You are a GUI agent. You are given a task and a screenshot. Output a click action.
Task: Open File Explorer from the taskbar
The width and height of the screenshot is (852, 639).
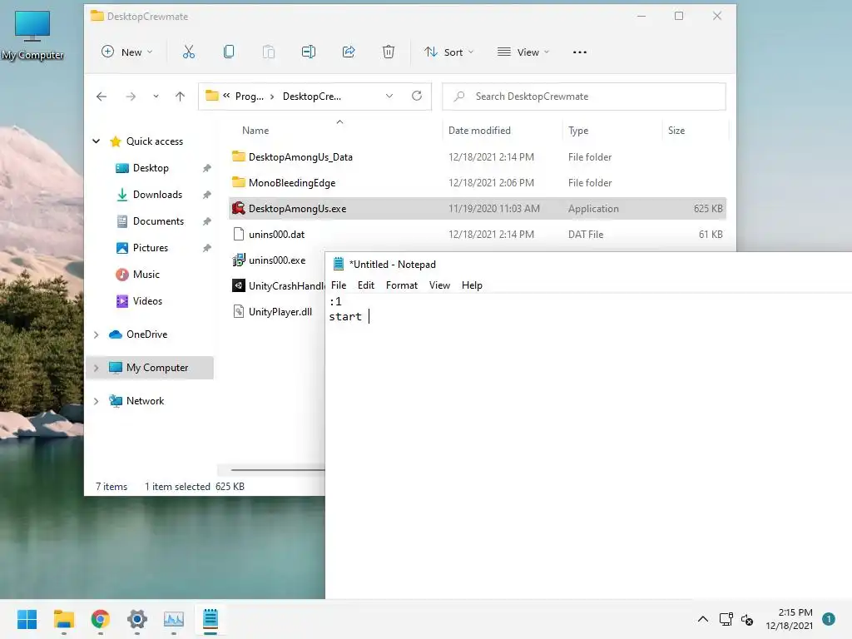tap(63, 619)
